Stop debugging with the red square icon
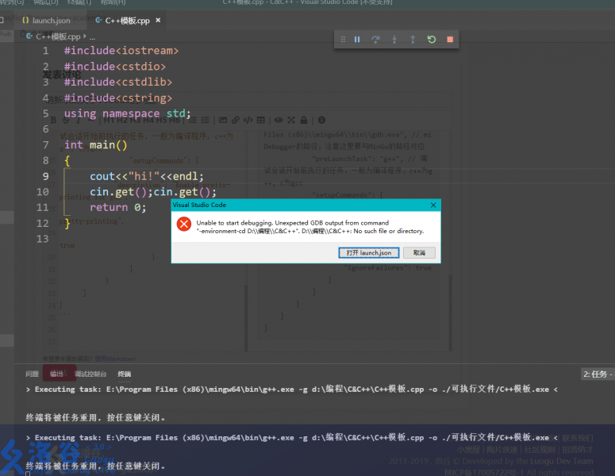615x476 pixels. [x=450, y=39]
